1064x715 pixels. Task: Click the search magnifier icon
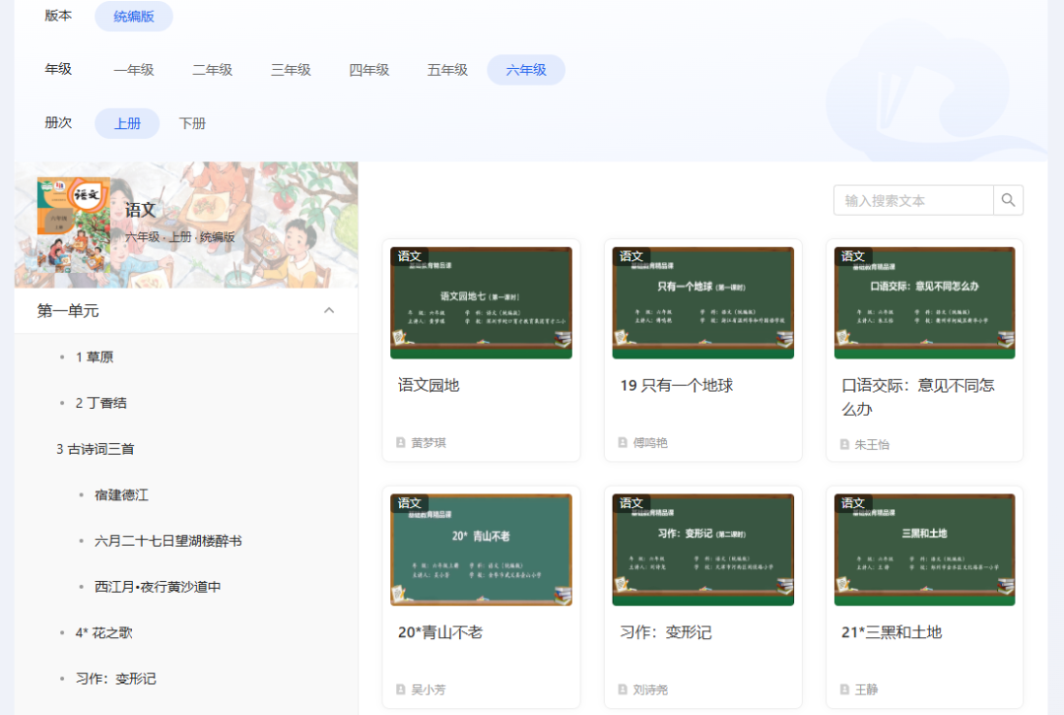click(1007, 200)
